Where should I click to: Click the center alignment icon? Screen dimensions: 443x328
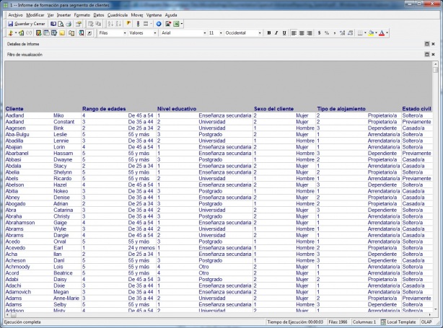coord(301,33)
